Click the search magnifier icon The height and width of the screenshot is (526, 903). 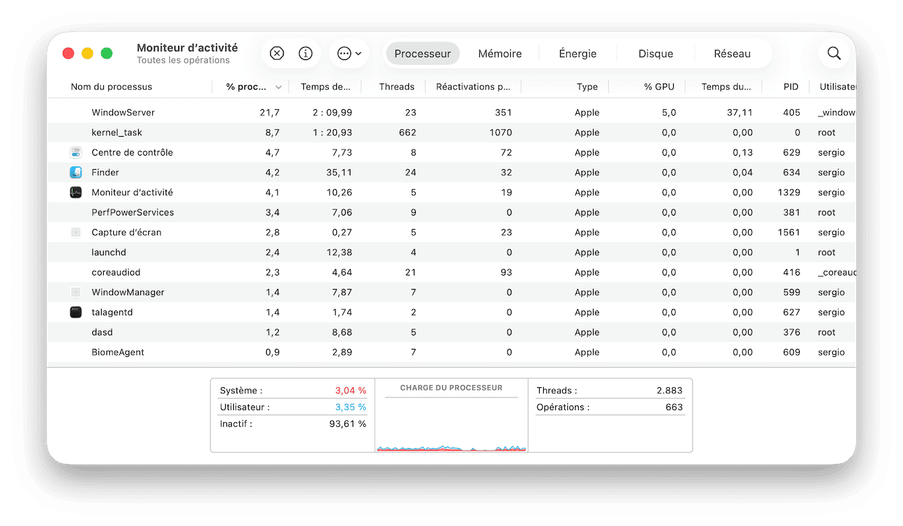[834, 54]
